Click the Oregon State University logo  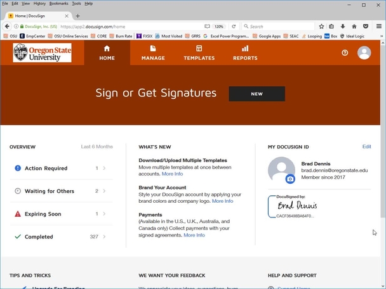[x=42, y=53]
